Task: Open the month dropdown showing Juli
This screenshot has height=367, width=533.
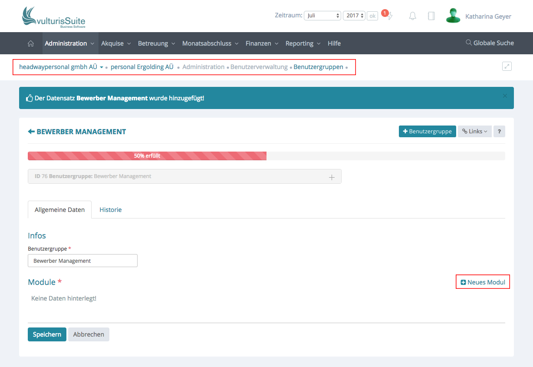Action: (322, 16)
